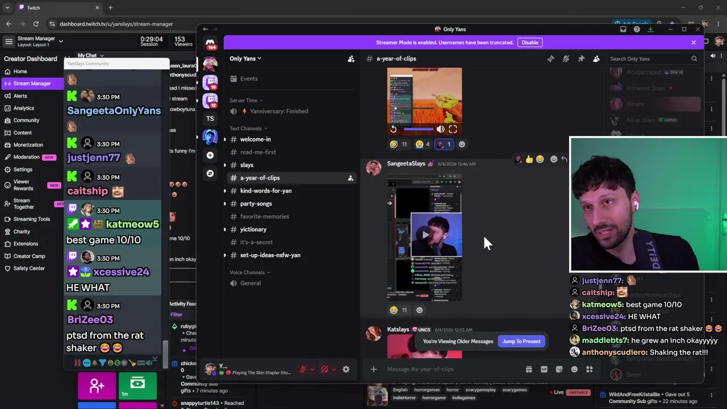Attach a file with the plus button
The height and width of the screenshot is (409, 727).
374,369
